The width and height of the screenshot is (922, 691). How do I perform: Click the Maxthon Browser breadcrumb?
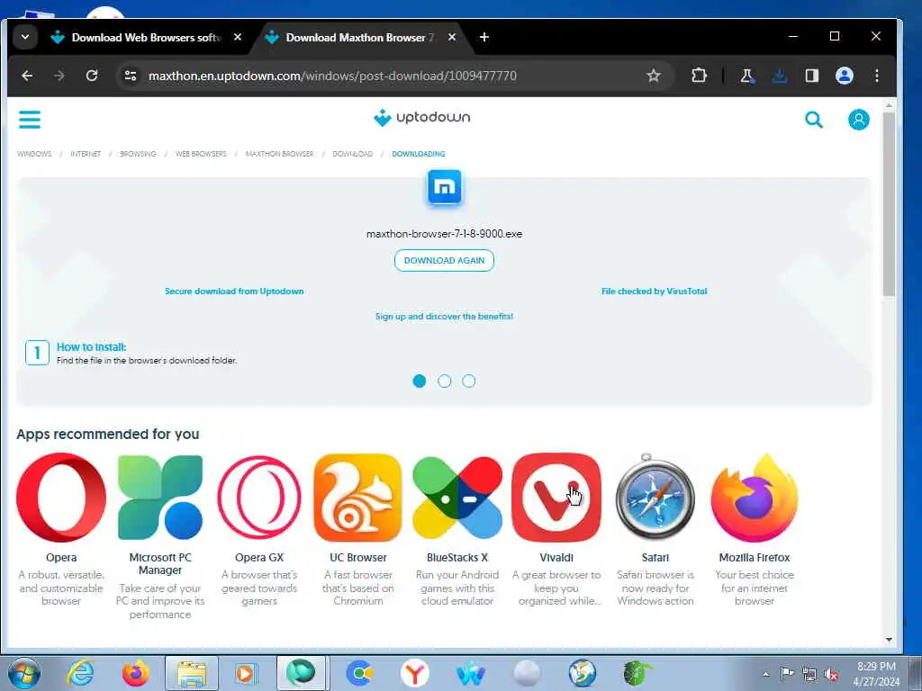pos(279,154)
